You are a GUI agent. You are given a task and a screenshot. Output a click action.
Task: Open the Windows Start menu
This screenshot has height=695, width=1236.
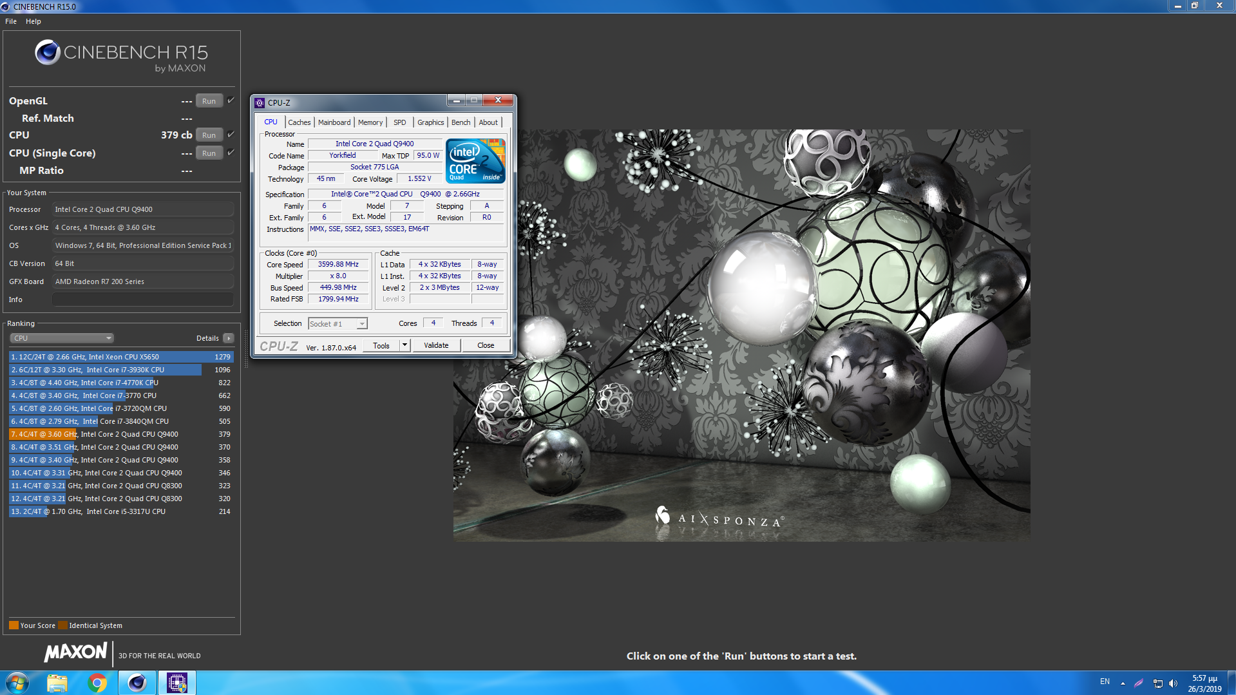click(17, 683)
